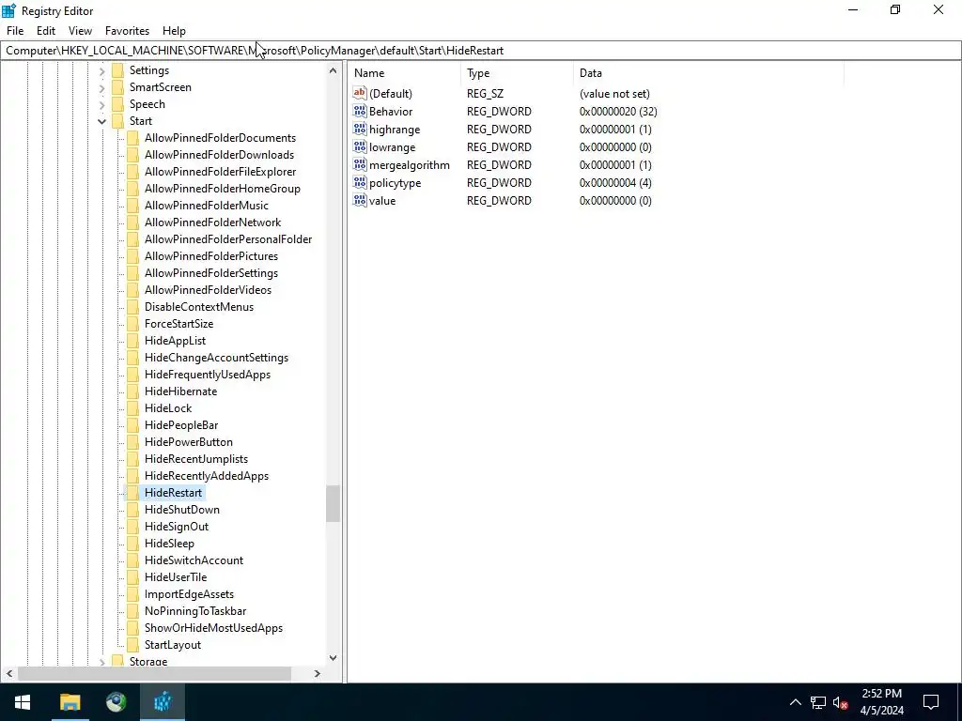Click the tree pane scroll up arrow
The image size is (962, 721).
click(x=333, y=70)
